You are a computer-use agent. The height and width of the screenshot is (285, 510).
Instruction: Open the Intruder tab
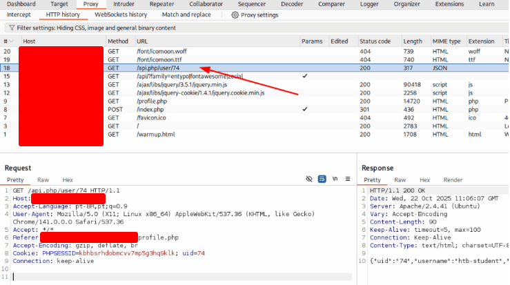click(124, 4)
